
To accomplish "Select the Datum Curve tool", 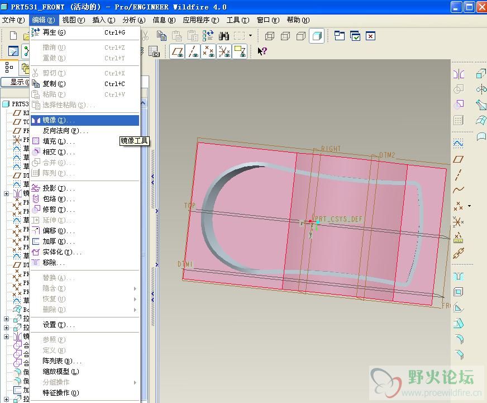I will tap(459, 190).
